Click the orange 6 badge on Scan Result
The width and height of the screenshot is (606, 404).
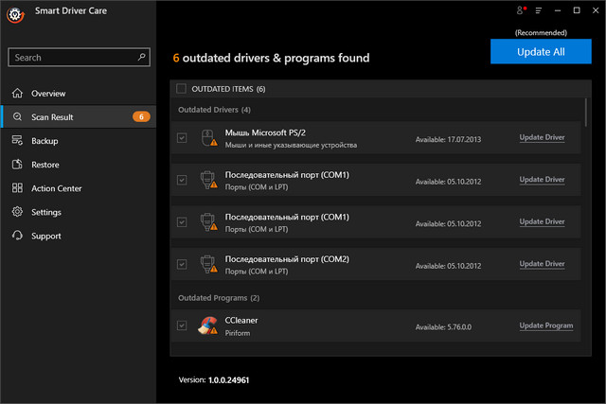(141, 117)
